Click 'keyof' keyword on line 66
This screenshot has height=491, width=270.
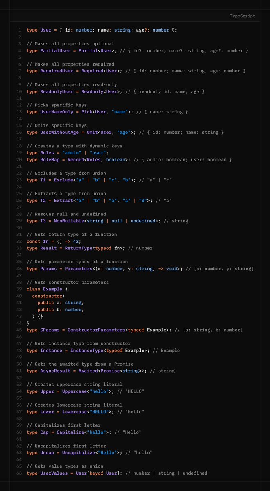(x=96, y=473)
